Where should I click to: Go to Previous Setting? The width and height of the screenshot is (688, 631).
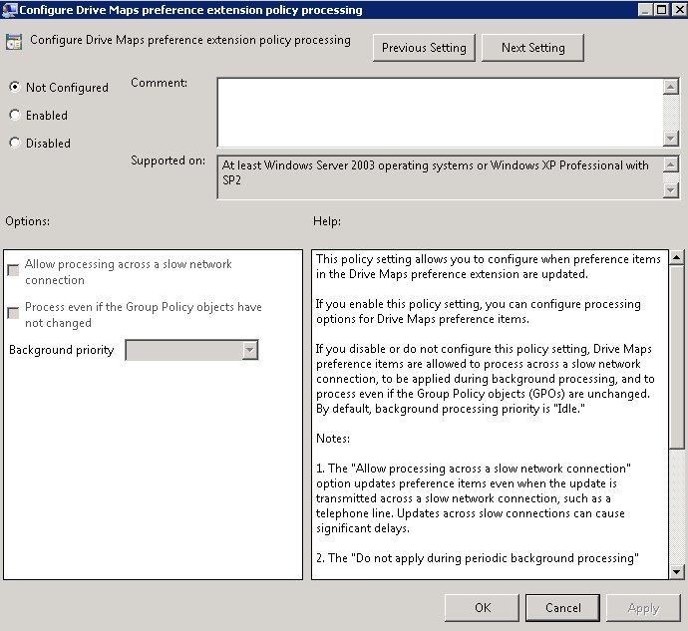(424, 48)
